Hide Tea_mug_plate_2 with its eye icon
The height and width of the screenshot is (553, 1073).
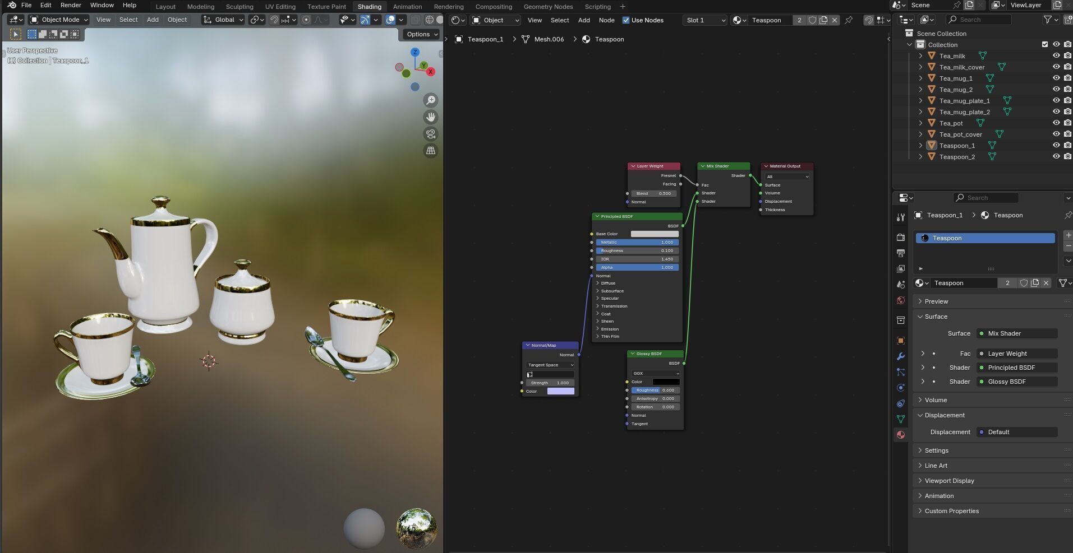(1056, 112)
